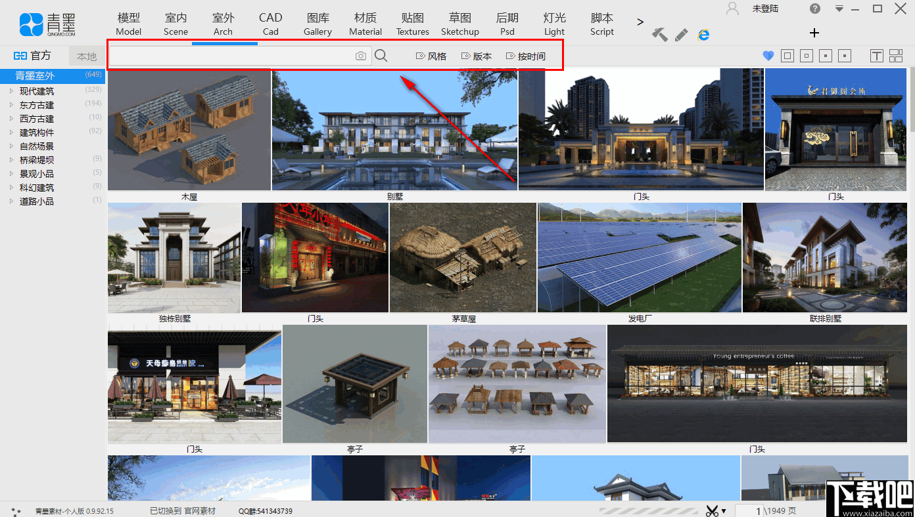This screenshot has width=915, height=517.
Task: Click the pencil edit icon
Action: 682,34
